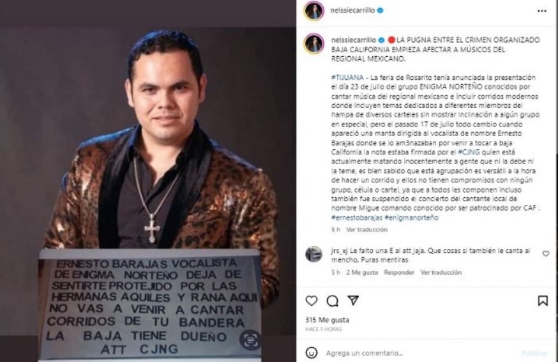This screenshot has width=558, height=362.
Task: Reply to jrs_xj comment with Responder
Action: coord(399,273)
